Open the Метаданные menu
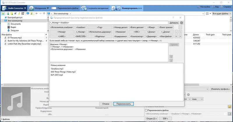This screenshot has width=233, height=122. [x=39, y=8]
